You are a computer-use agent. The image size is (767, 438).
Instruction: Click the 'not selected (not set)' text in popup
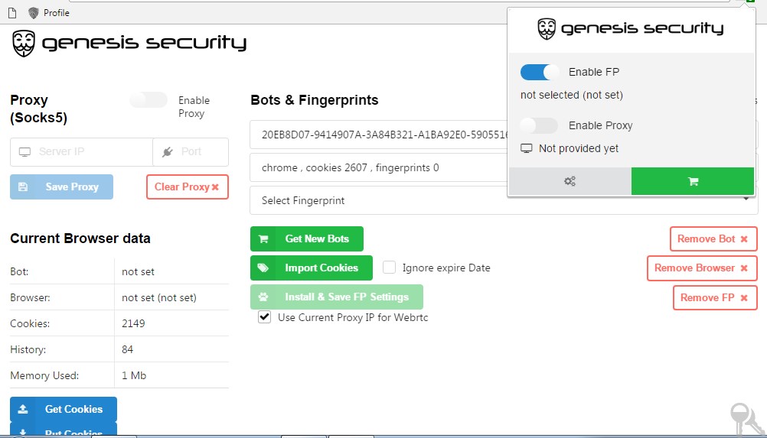tap(571, 95)
